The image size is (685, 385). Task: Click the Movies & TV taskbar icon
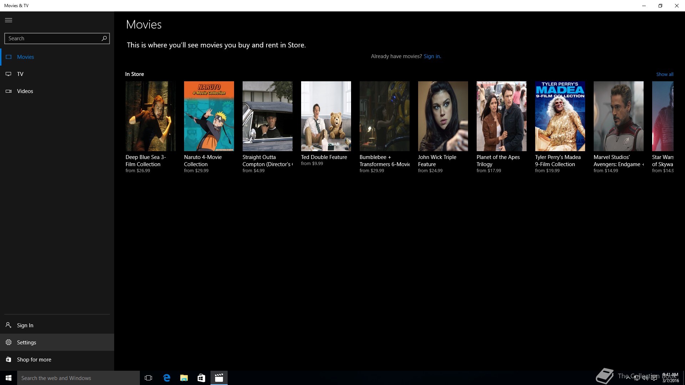tap(219, 378)
